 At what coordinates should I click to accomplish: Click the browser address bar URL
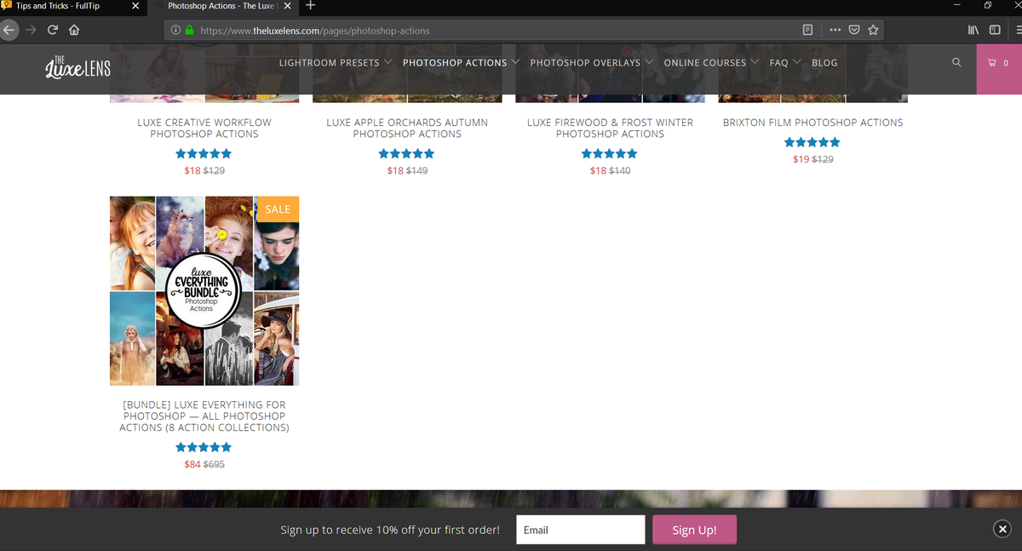coord(314,31)
